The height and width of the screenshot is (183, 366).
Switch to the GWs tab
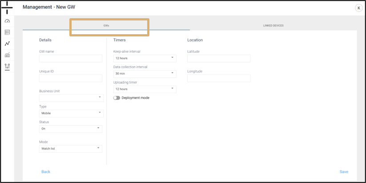pyautogui.click(x=106, y=26)
